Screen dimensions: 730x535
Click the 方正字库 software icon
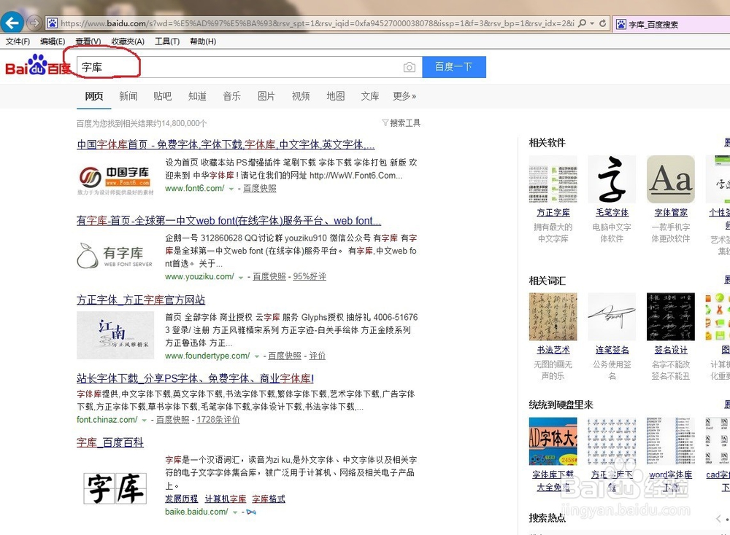[x=553, y=179]
